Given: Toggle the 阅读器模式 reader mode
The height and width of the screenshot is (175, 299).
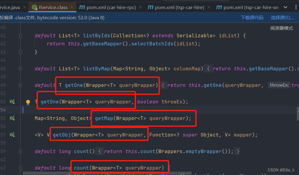Looking at the screenshot, I should click(x=282, y=28).
